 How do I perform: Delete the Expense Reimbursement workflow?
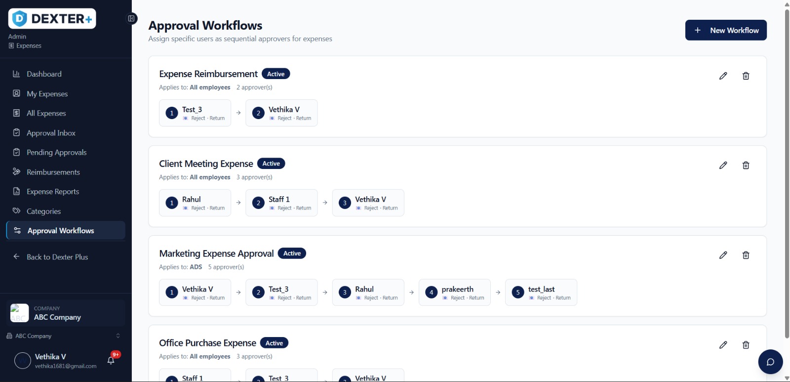[x=746, y=76]
